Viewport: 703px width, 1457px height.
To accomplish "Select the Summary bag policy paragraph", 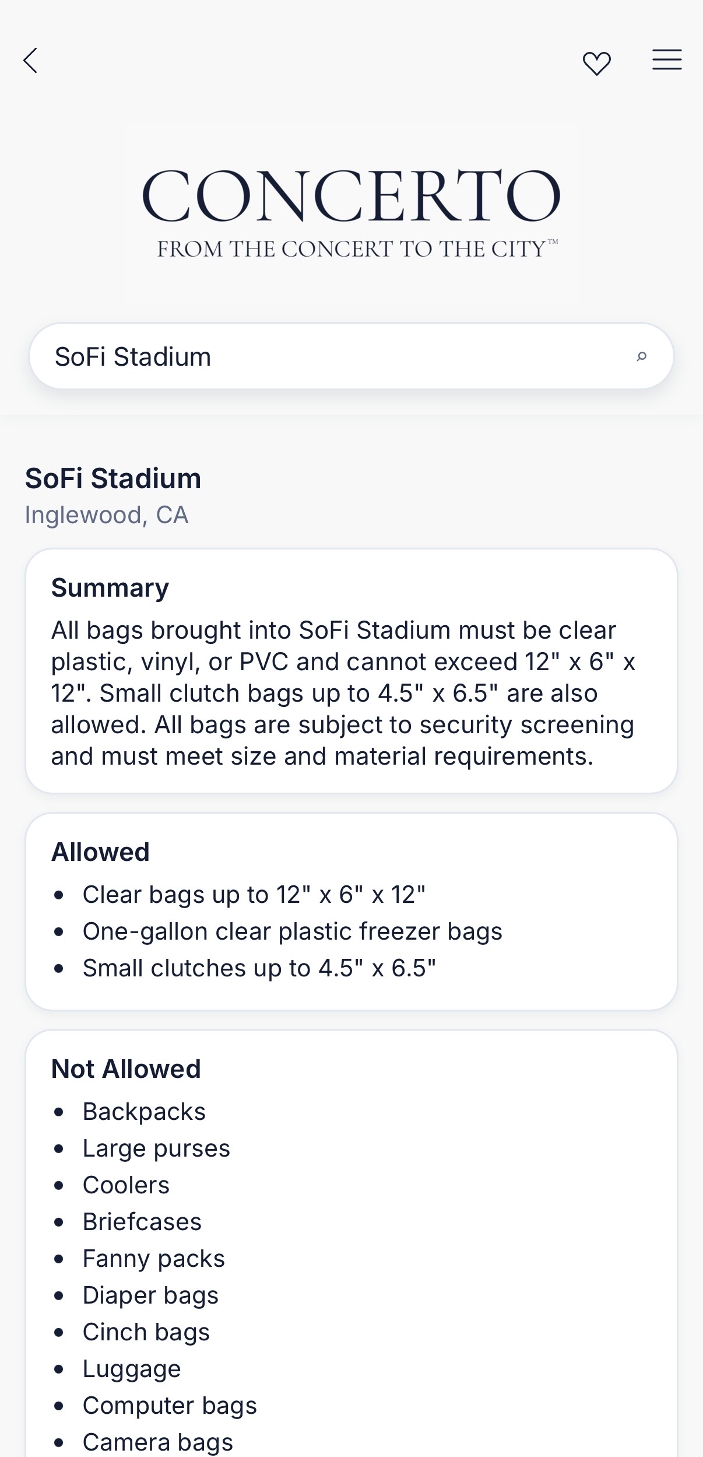I will pyautogui.click(x=344, y=693).
